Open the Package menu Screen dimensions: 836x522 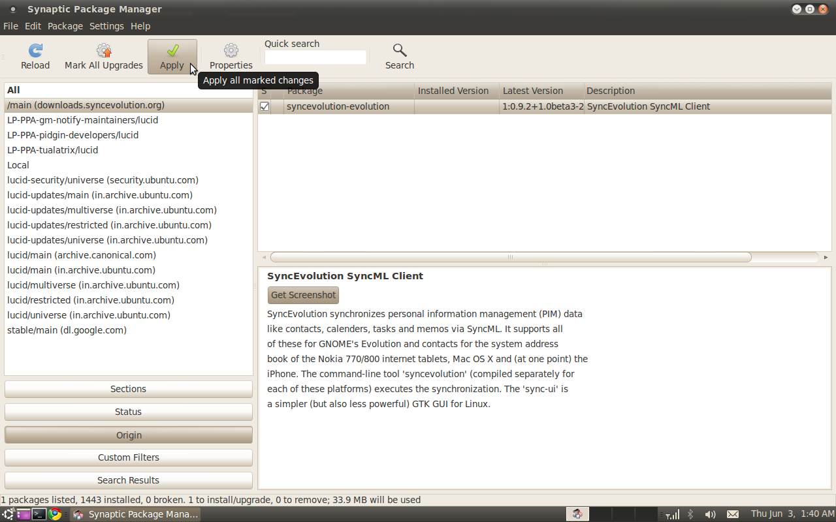click(x=65, y=26)
